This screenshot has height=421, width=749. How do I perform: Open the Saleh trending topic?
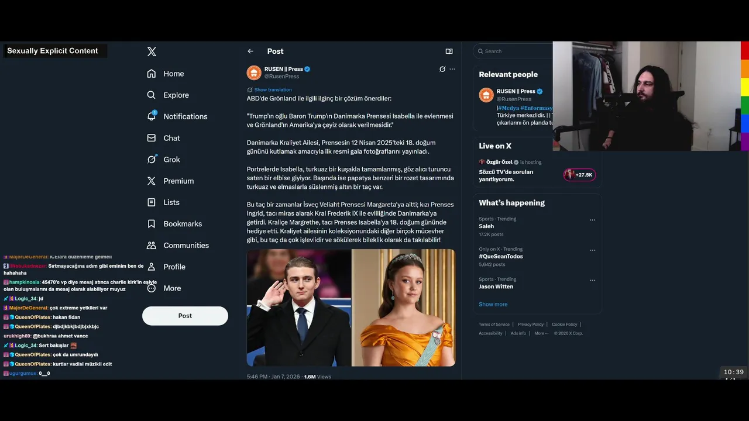click(x=486, y=226)
